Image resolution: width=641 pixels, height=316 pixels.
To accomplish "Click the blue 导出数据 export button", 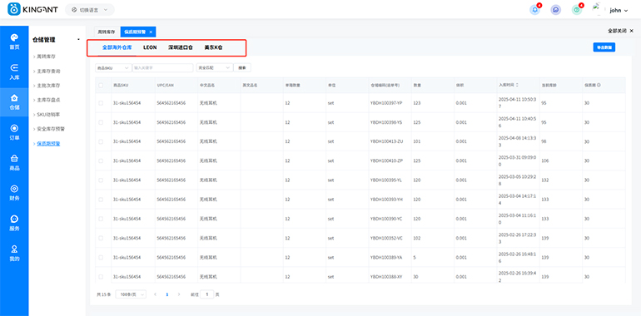I will pyautogui.click(x=604, y=47).
